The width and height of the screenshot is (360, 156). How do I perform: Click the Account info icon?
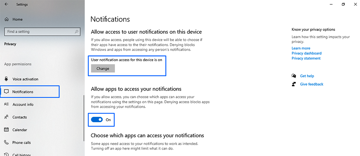(6, 104)
